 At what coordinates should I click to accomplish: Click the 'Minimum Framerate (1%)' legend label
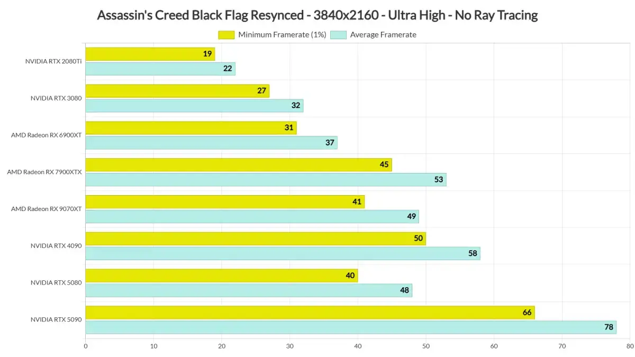tap(282, 35)
